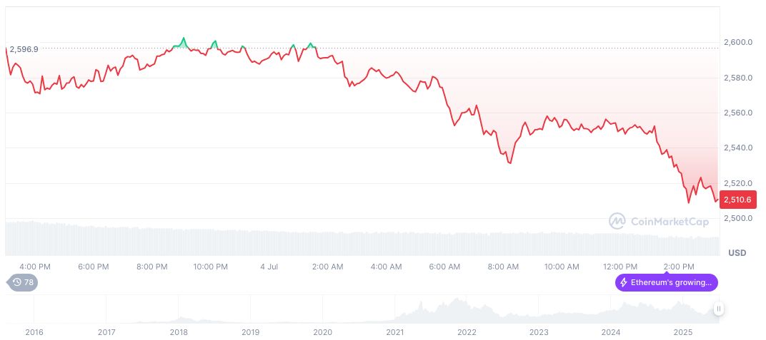This screenshot has height=340, width=766.
Task: Select year 2021 on the overview timeline
Action: pyautogui.click(x=395, y=332)
